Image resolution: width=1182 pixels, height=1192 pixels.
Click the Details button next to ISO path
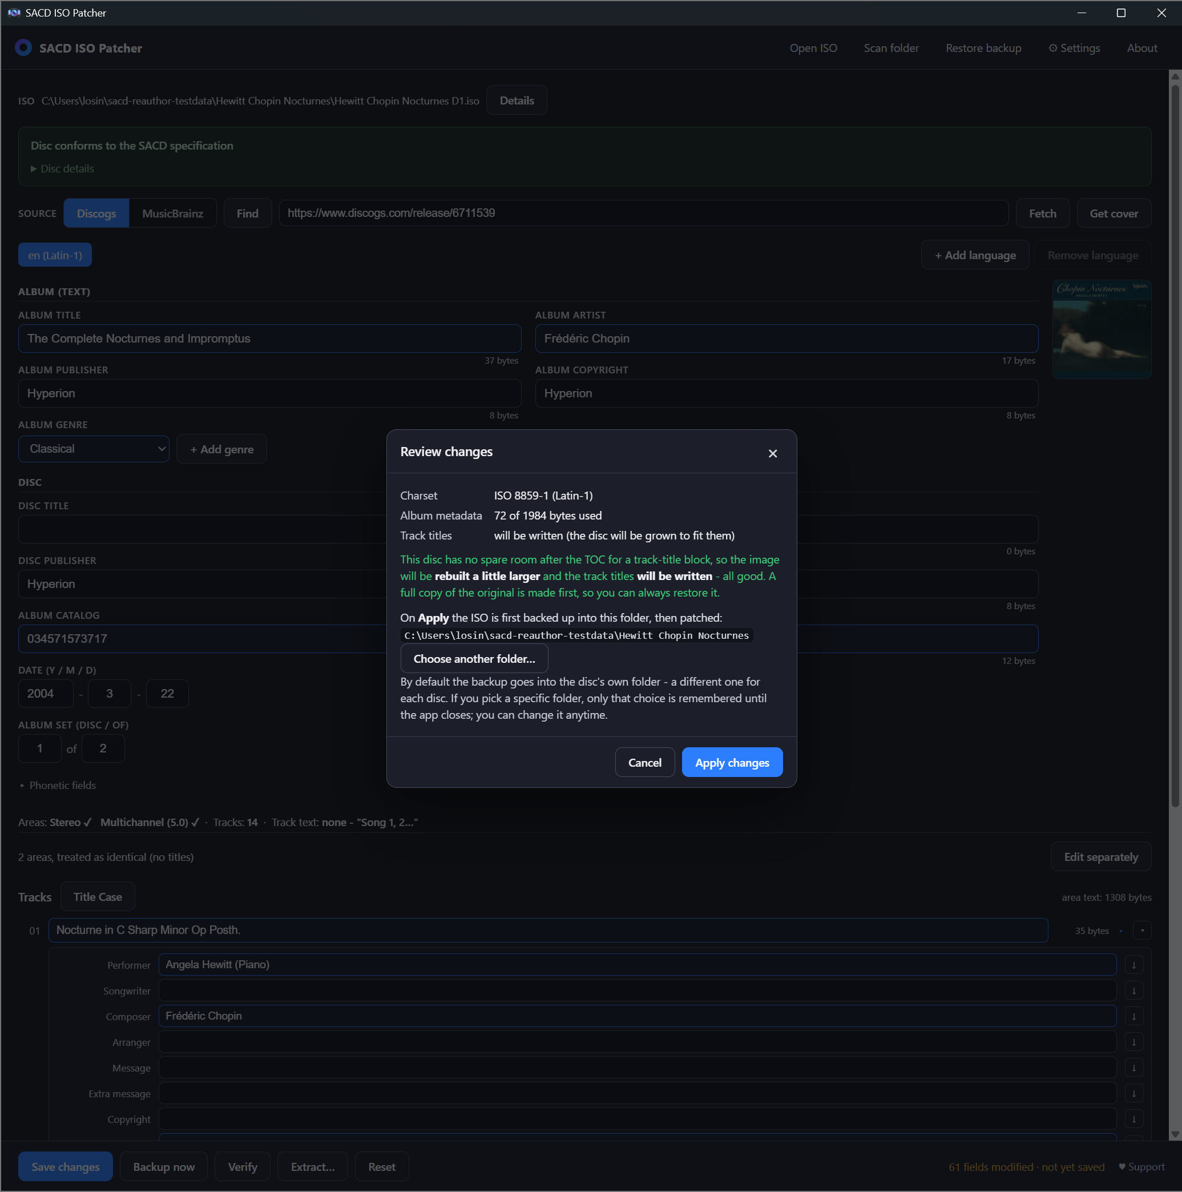pyautogui.click(x=517, y=100)
